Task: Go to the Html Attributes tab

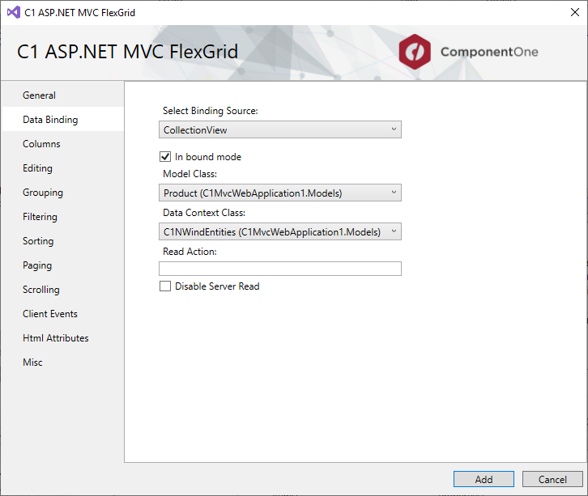Action: coord(56,338)
